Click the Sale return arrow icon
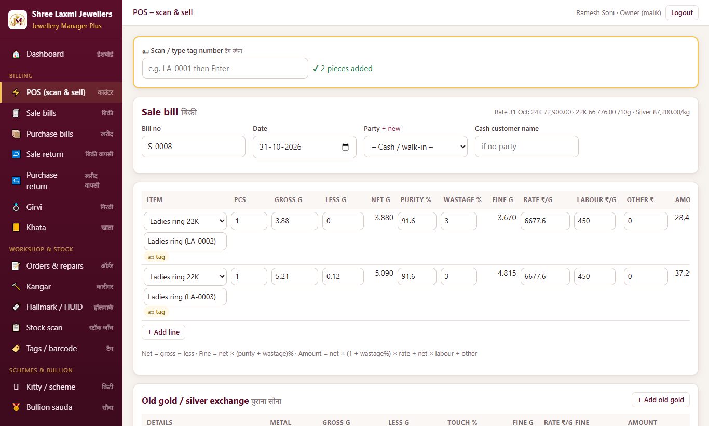This screenshot has height=426, width=709. click(16, 154)
